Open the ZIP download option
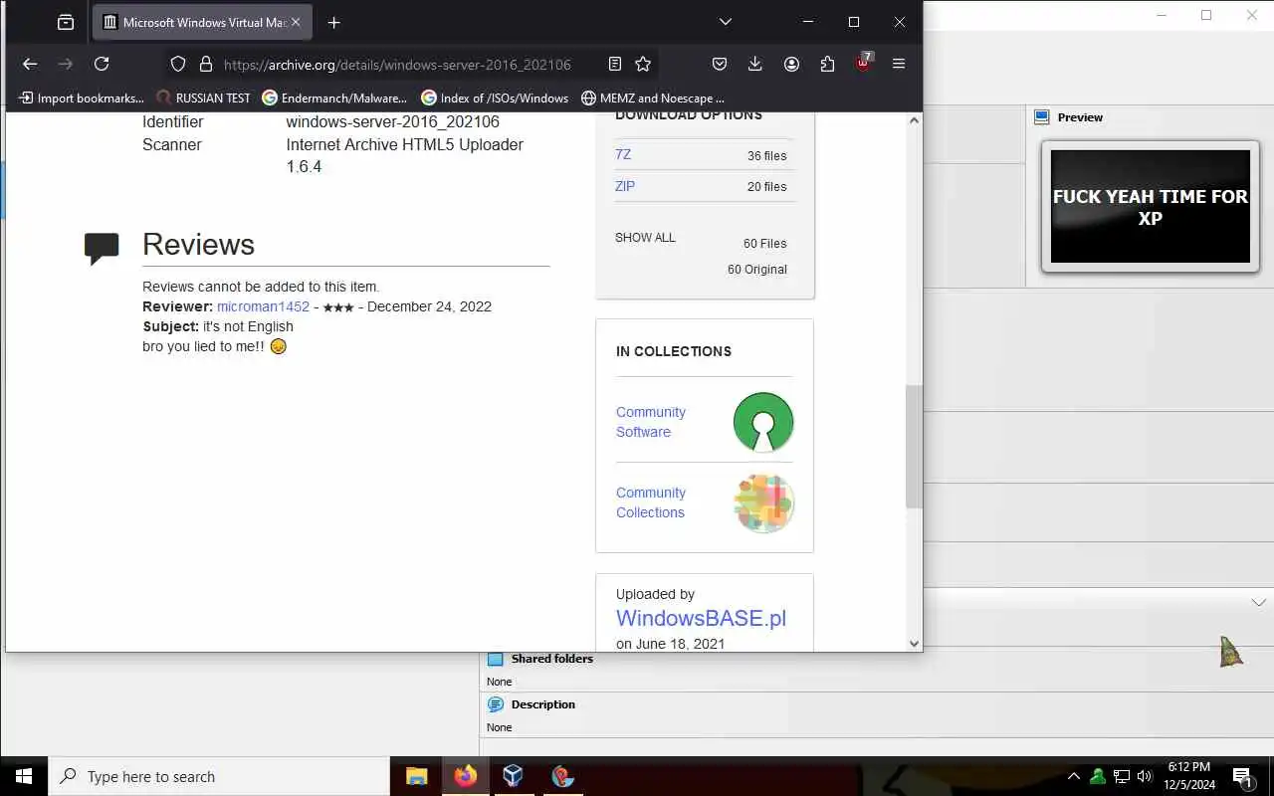Screen dimensions: 1274x796 coord(625,186)
